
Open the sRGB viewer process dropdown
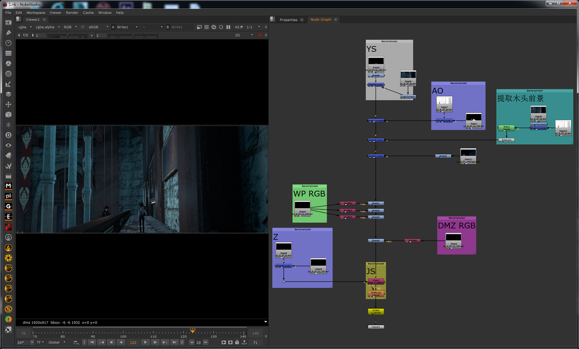(98, 27)
